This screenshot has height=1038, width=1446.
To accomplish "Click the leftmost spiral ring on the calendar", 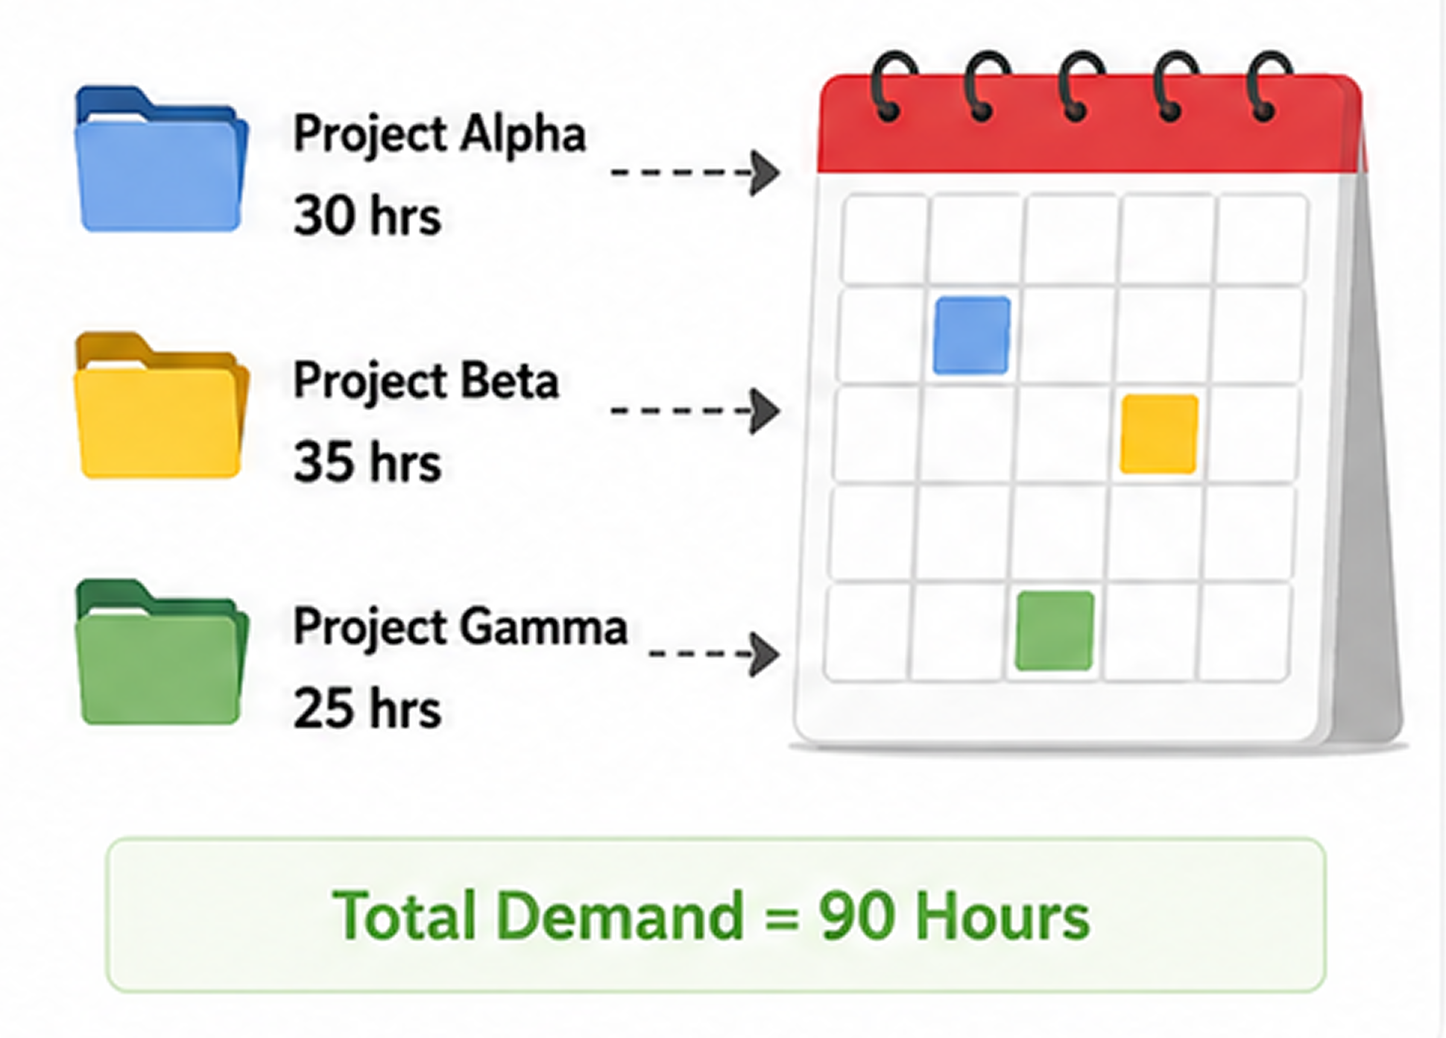I will (891, 86).
